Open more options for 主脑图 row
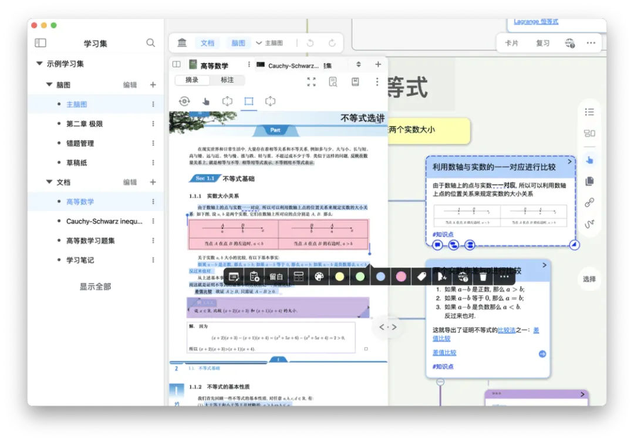 tap(153, 104)
